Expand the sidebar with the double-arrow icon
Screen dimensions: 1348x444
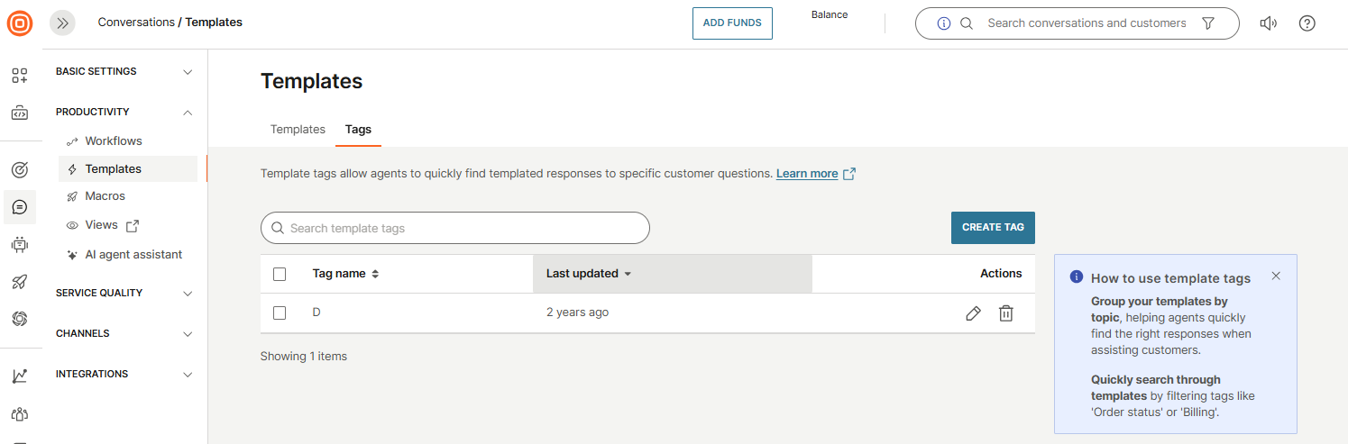[62, 23]
